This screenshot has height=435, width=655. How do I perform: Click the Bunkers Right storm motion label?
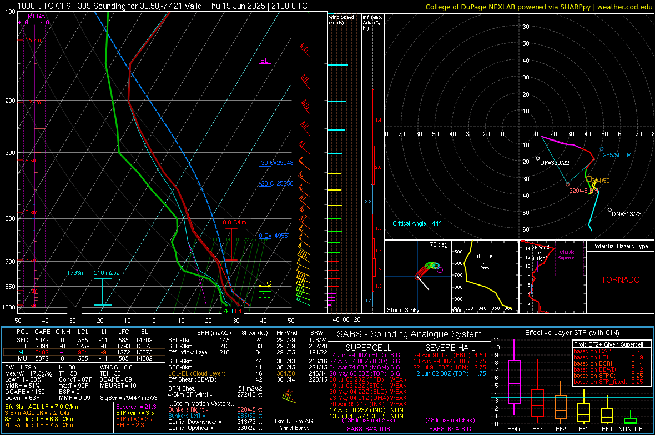(x=187, y=409)
